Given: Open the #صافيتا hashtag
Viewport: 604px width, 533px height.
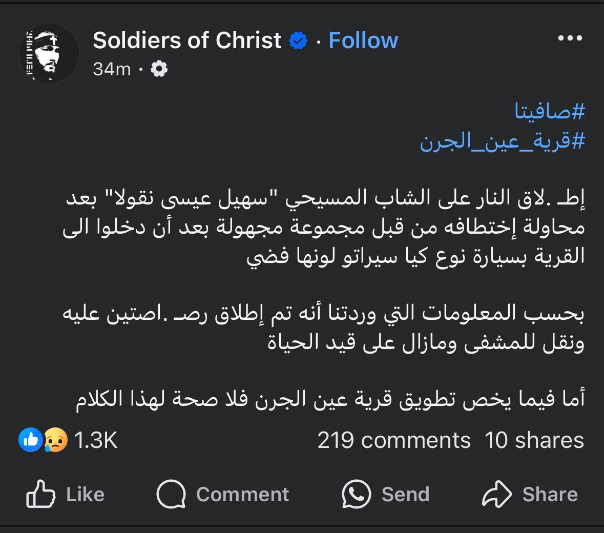Looking at the screenshot, I should 549,111.
